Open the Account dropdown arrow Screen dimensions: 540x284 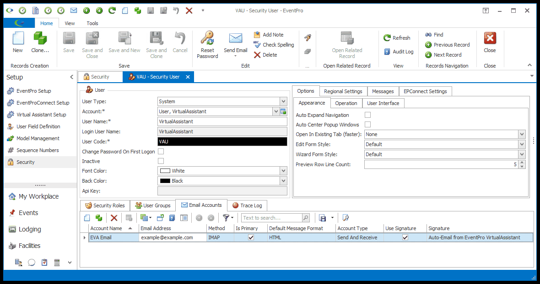(x=276, y=111)
